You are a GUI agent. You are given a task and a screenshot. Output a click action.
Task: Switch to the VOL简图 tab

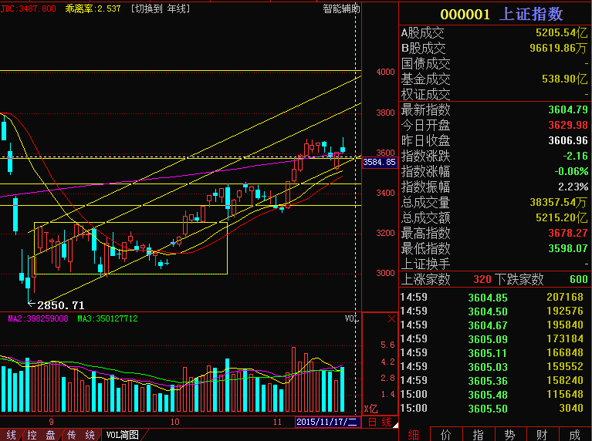(x=122, y=434)
